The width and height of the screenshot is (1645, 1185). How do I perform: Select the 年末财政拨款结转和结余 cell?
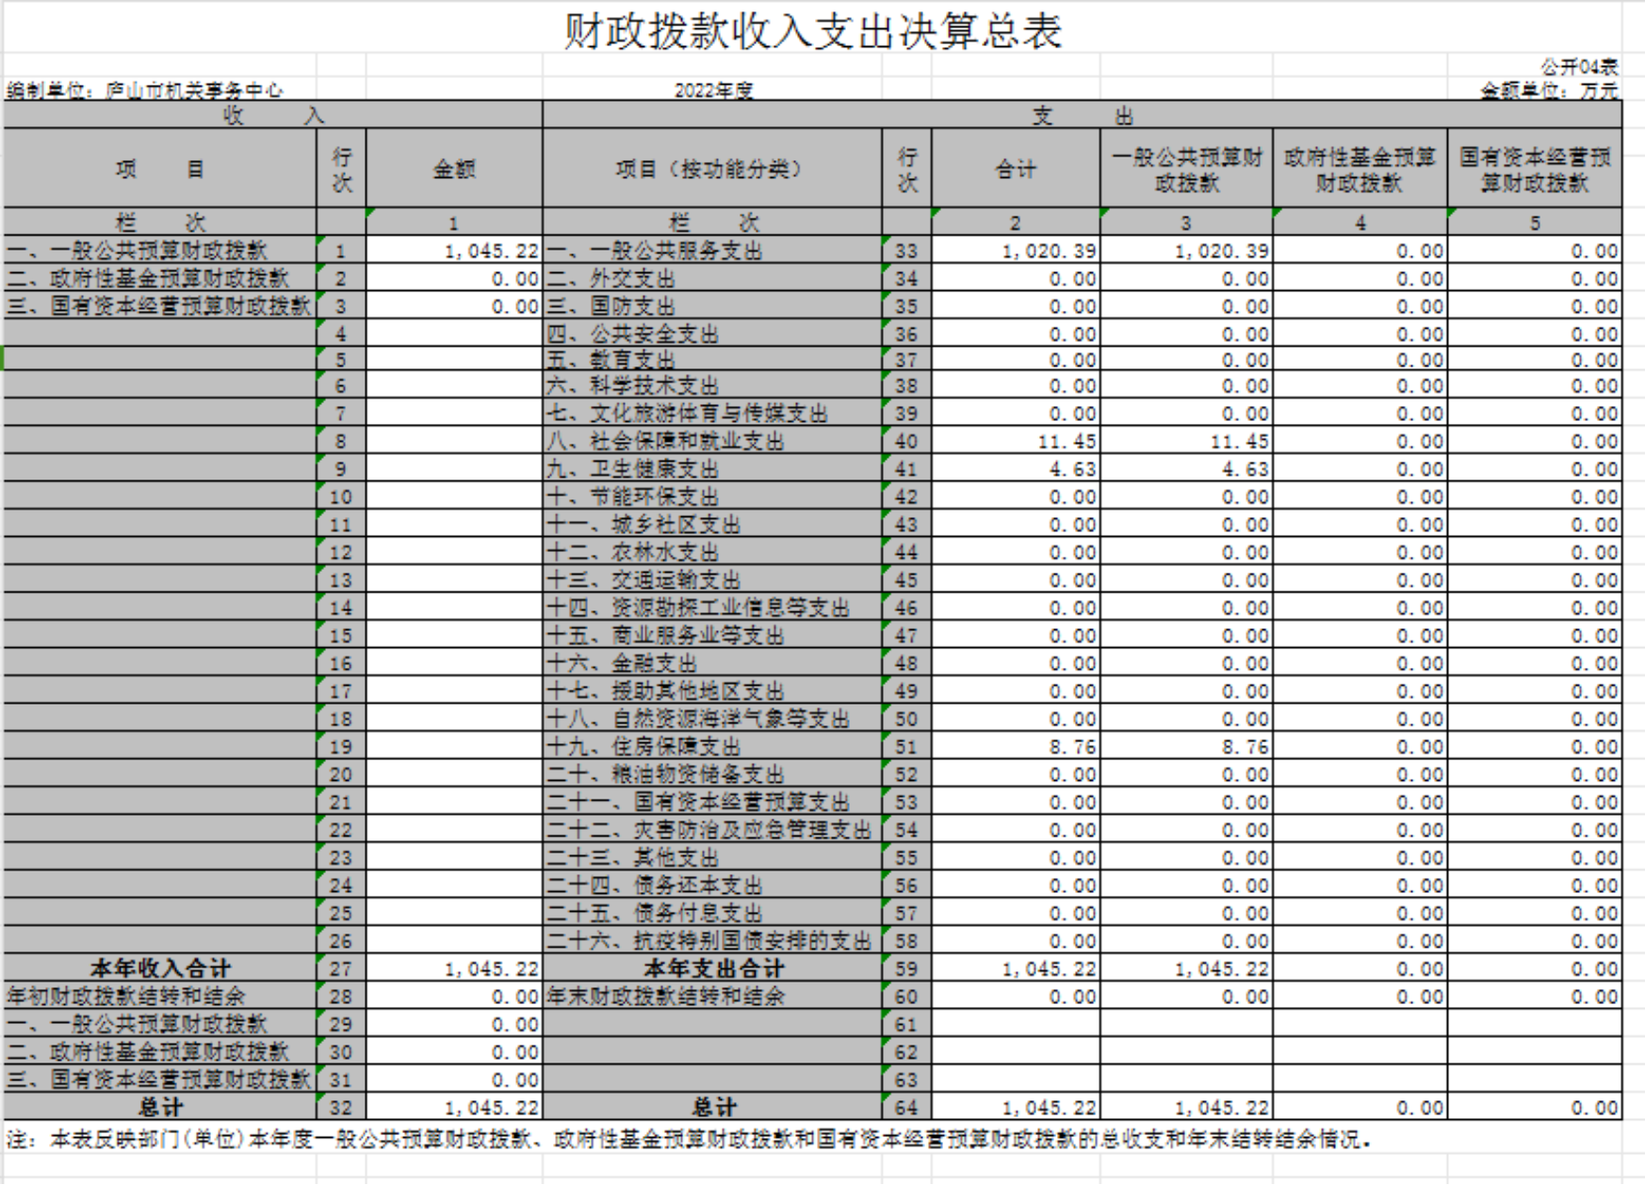pyautogui.click(x=665, y=997)
